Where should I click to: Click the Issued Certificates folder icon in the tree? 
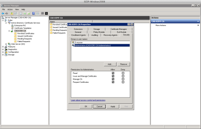pos(15,36)
